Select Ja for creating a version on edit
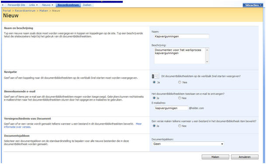266x164 pixels. [154, 126]
